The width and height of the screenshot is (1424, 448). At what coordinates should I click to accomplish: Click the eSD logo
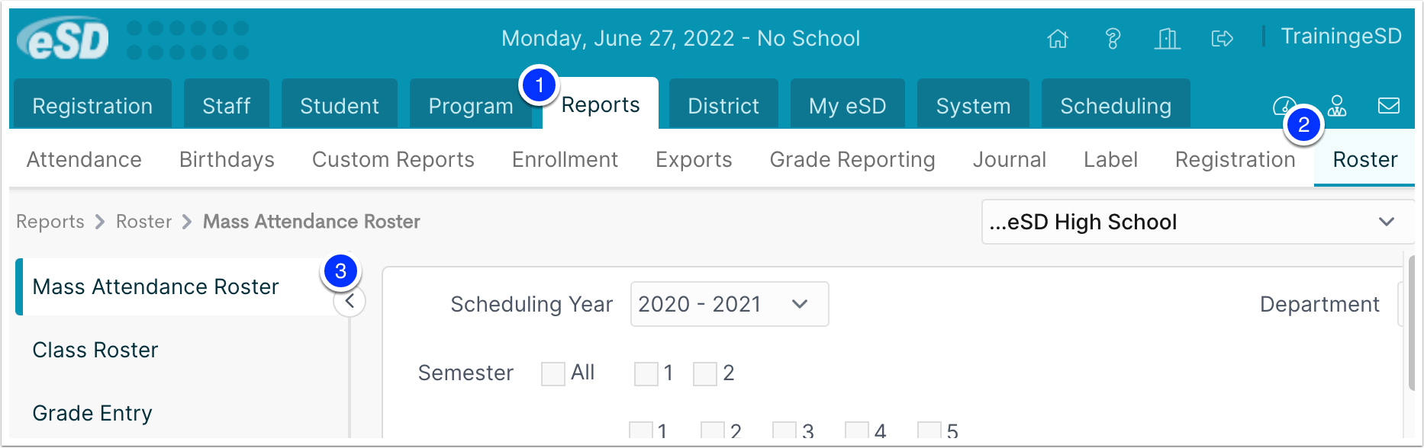[x=63, y=39]
